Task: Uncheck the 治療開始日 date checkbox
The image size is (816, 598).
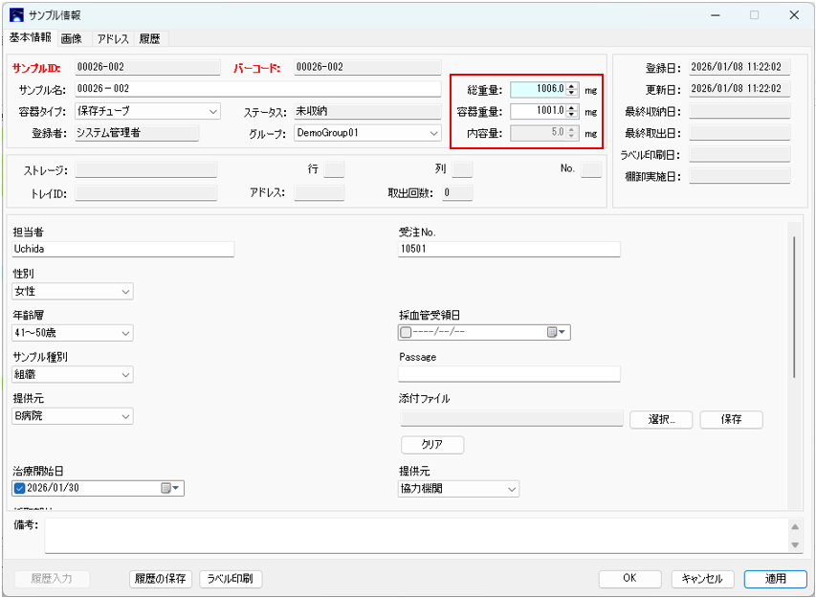Action: coord(20,488)
